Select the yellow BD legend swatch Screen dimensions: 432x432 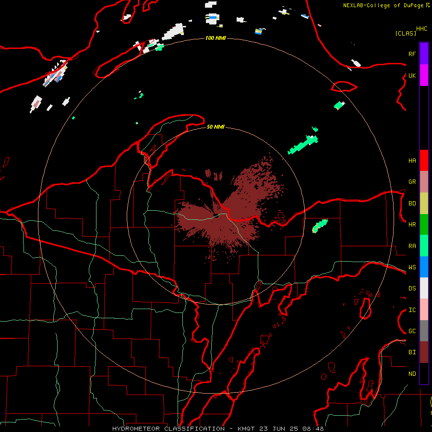[424, 204]
